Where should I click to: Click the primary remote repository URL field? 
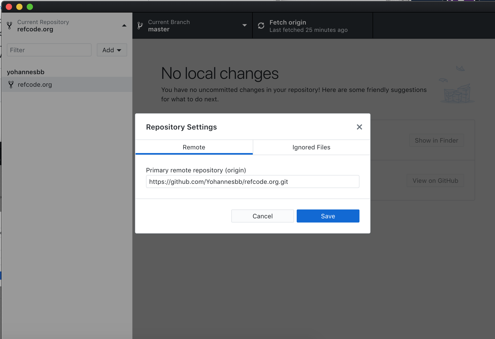pyautogui.click(x=252, y=182)
